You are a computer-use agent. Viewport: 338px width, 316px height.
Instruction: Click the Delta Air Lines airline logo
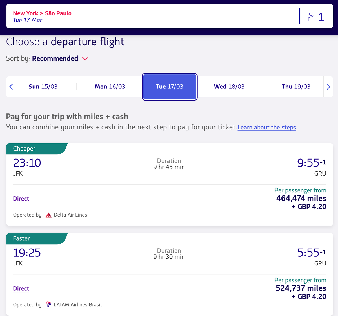pyautogui.click(x=48, y=215)
